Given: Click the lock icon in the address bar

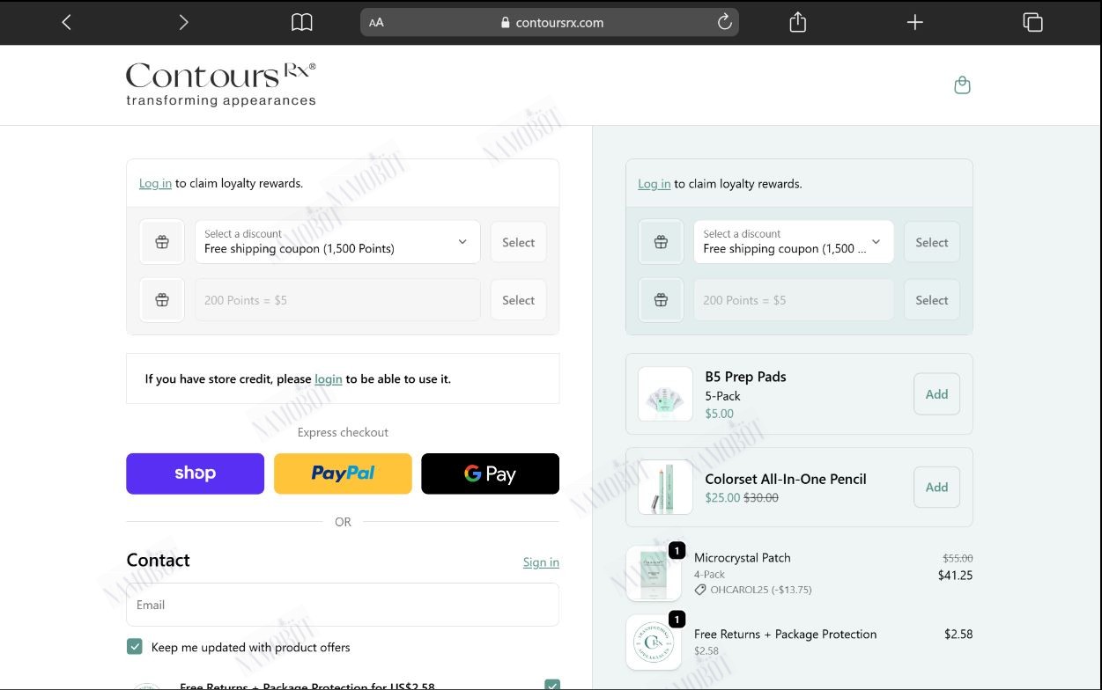Looking at the screenshot, I should 506,23.
